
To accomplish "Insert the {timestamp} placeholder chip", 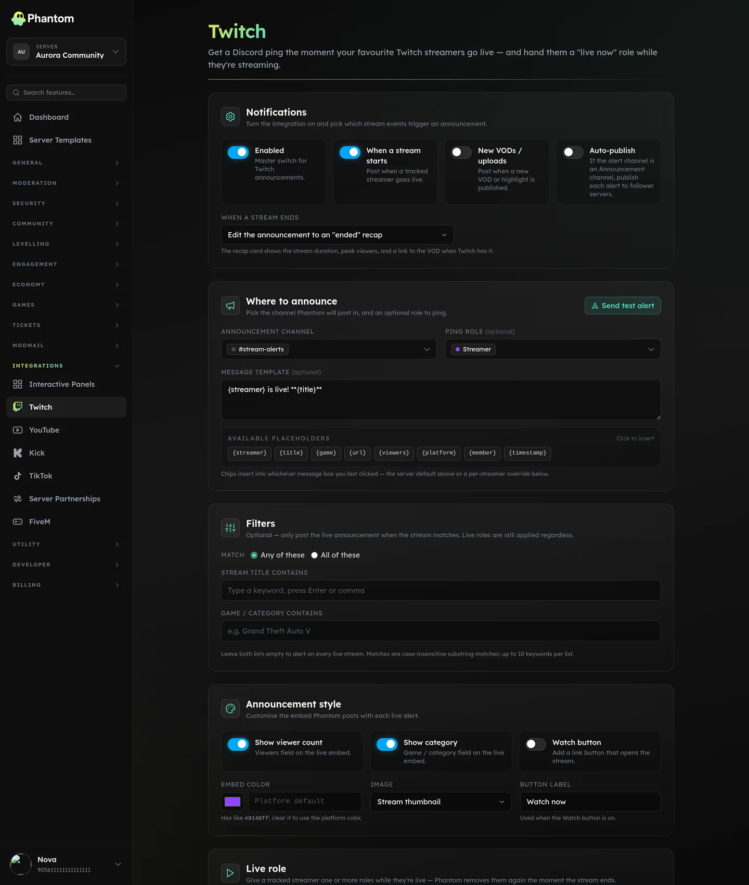I will tap(527, 453).
